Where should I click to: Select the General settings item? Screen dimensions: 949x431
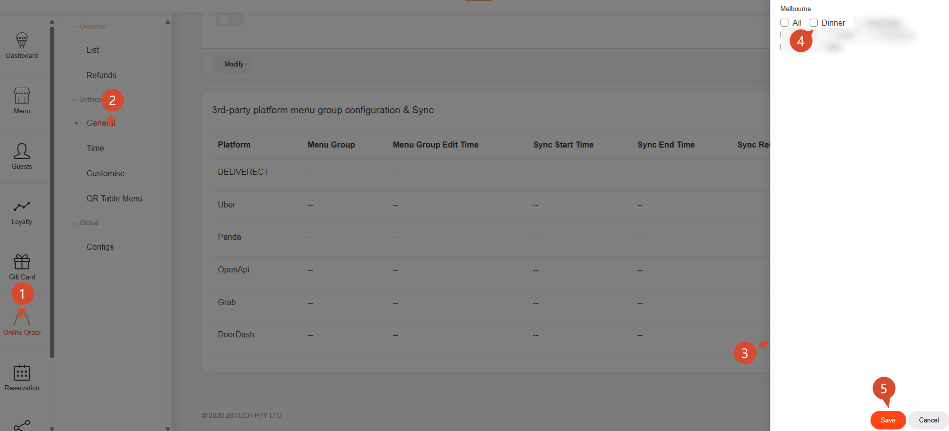coord(101,123)
